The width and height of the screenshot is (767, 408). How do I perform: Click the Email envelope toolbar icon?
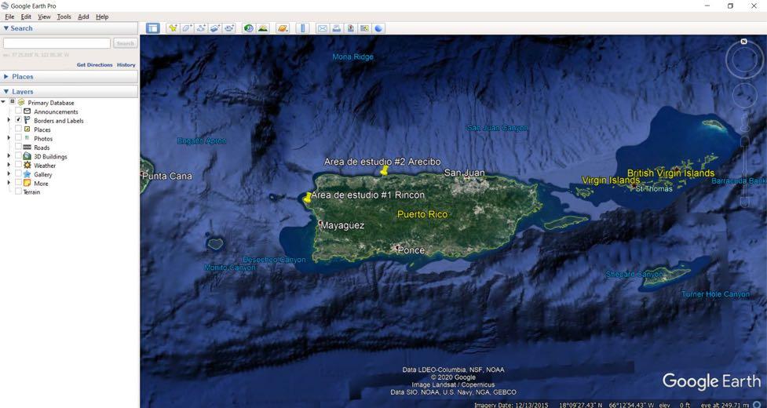pos(323,28)
